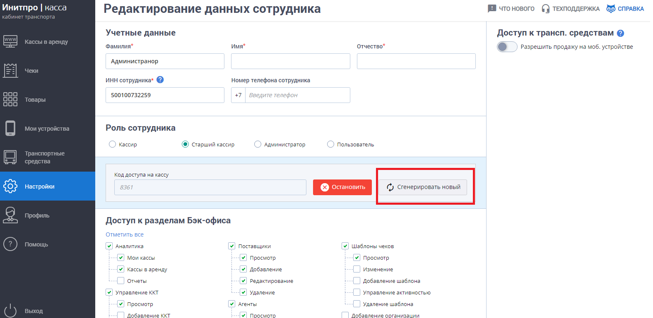
Task: Click the Профиль user icon
Action: 10,215
